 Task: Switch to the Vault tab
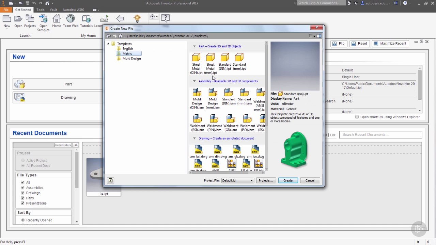coord(53,10)
